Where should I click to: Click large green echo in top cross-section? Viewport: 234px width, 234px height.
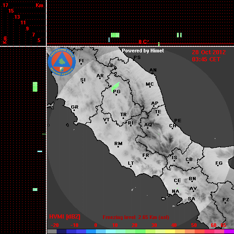[115, 35]
